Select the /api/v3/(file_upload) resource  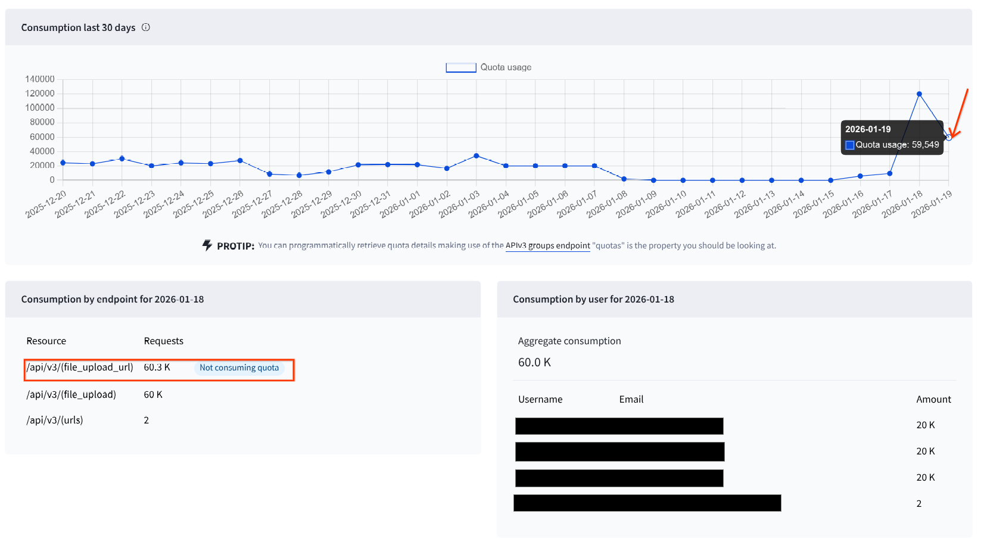tap(71, 394)
